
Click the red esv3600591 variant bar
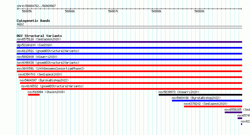tap(129, 71)
